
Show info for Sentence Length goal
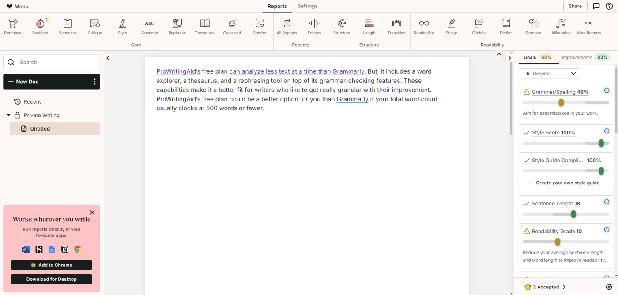pyautogui.click(x=607, y=202)
